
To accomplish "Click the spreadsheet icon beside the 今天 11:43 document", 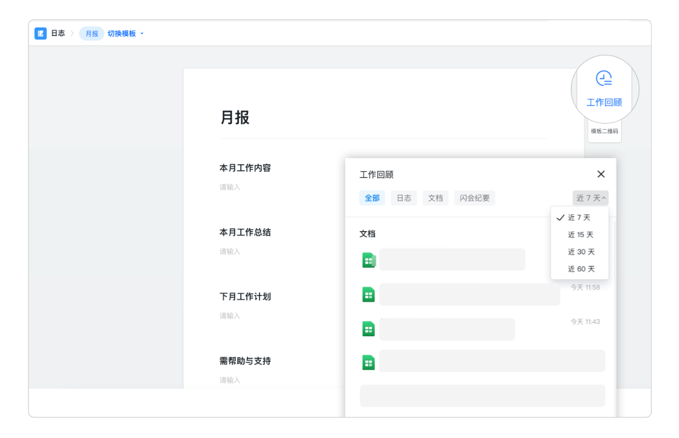I will [x=369, y=329].
